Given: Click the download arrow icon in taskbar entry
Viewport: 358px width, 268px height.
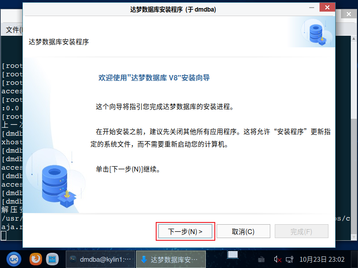Looking at the screenshot, I should [144, 260].
